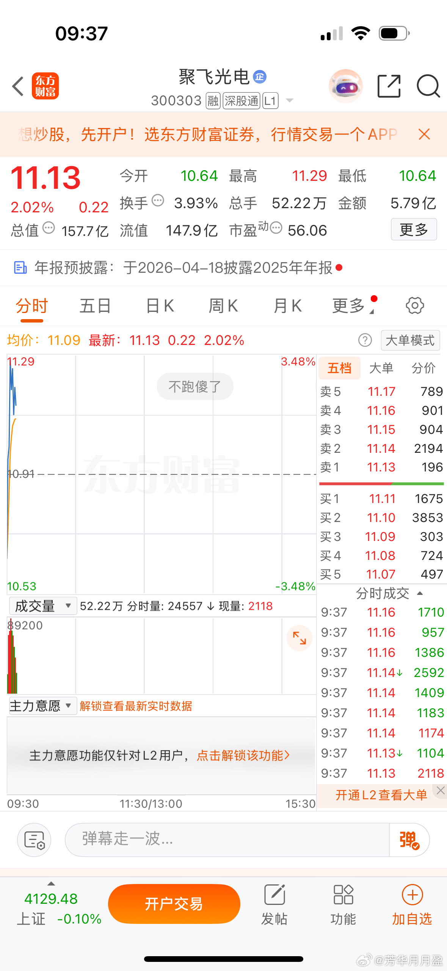Expand the 上证 index bar arrow
Image resolution: width=447 pixels, height=971 pixels.
pyautogui.click(x=51, y=884)
